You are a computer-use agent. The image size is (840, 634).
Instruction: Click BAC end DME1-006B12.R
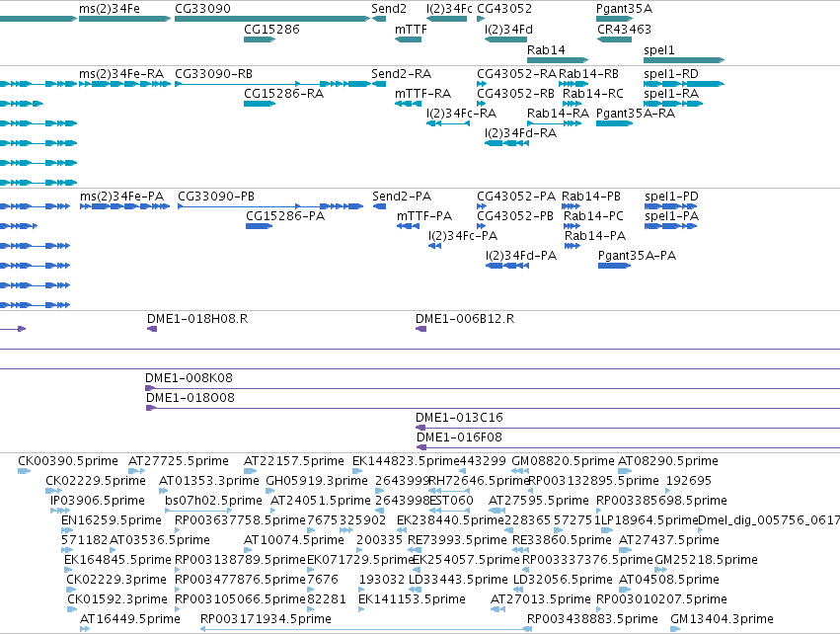pyautogui.click(x=465, y=319)
